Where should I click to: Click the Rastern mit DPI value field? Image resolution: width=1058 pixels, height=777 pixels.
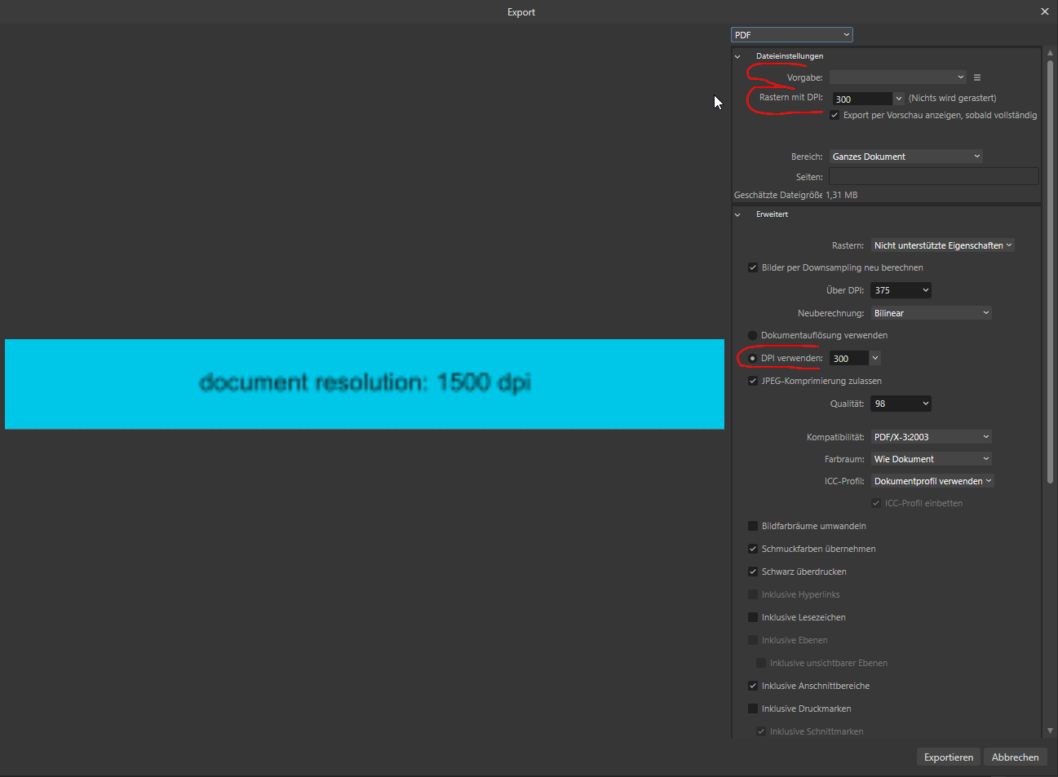(861, 99)
